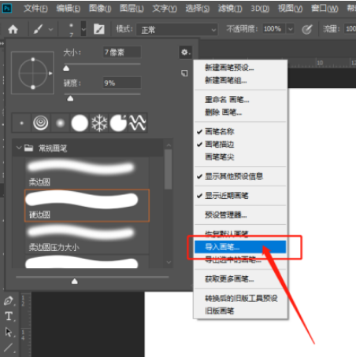
Task: Choose 旧版画笔 menu entry
Action: click(240, 311)
